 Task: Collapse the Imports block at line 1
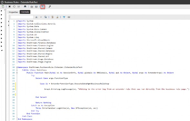tap(17, 21)
